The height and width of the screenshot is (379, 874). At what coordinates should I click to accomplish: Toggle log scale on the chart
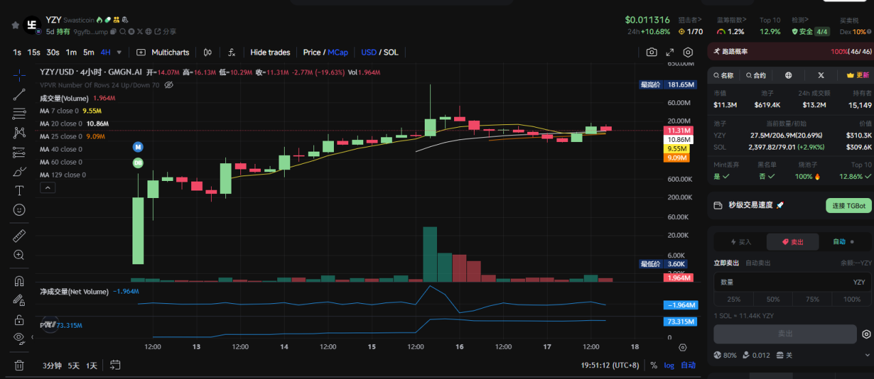pyautogui.click(x=668, y=365)
